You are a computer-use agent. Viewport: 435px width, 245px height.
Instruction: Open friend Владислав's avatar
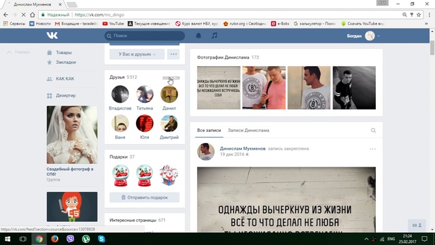[x=120, y=94]
